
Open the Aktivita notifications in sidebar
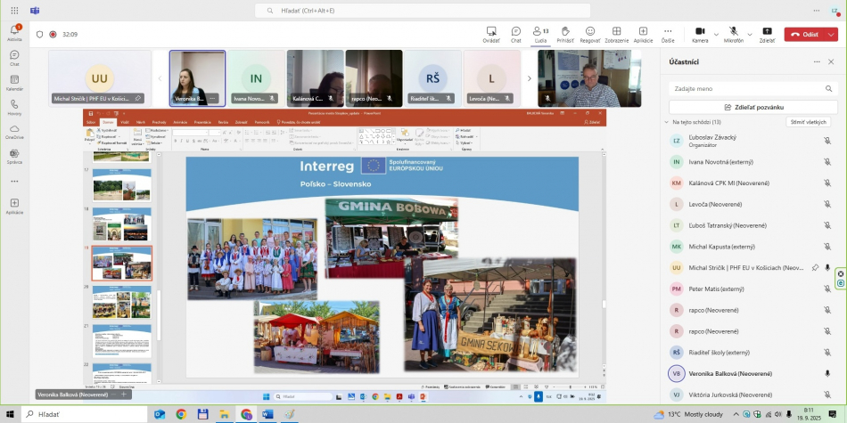14,32
